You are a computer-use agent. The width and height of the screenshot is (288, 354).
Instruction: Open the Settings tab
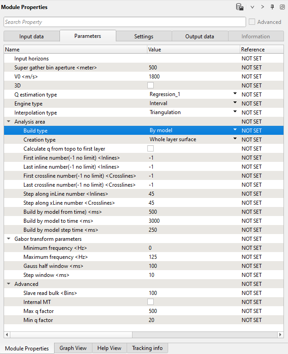tap(144, 37)
